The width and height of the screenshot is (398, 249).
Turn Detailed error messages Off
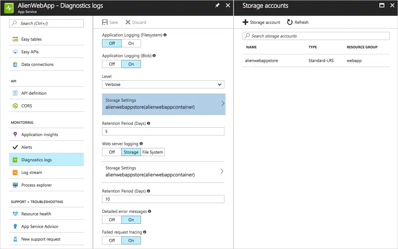[112, 220]
